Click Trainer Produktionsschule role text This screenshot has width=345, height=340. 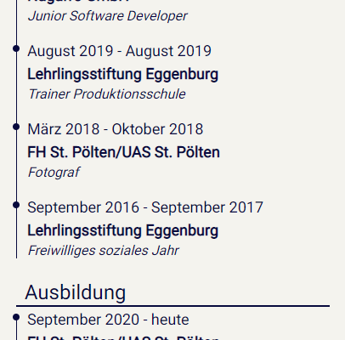pos(107,94)
